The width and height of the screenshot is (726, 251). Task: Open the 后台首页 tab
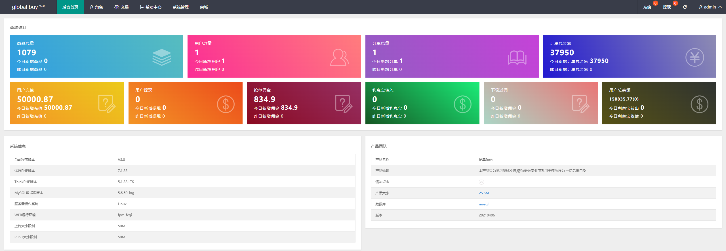tap(70, 7)
